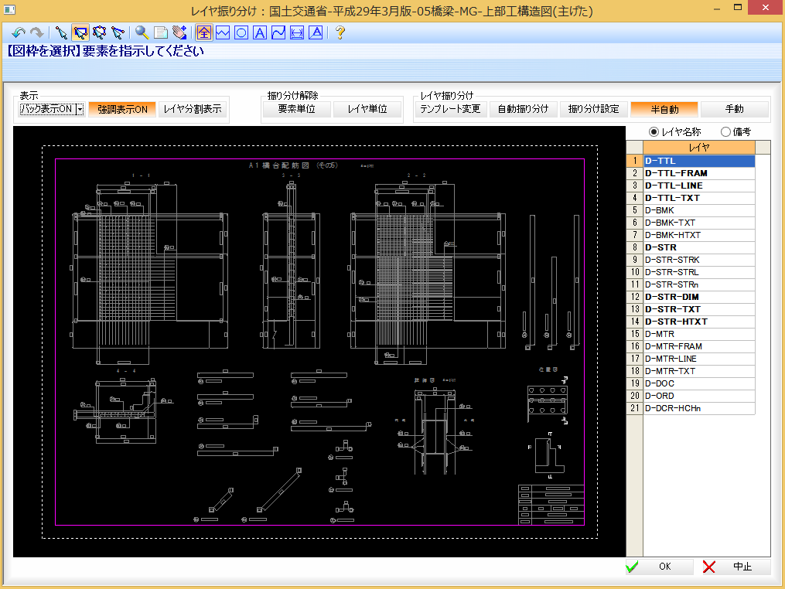Select layer row D-TTL
The width and height of the screenshot is (785, 589).
point(699,161)
